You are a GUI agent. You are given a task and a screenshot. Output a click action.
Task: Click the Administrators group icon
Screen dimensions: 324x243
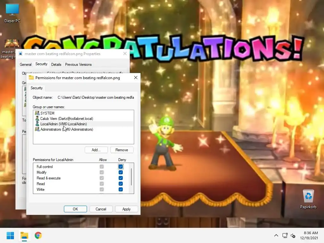pyautogui.click(x=37, y=129)
